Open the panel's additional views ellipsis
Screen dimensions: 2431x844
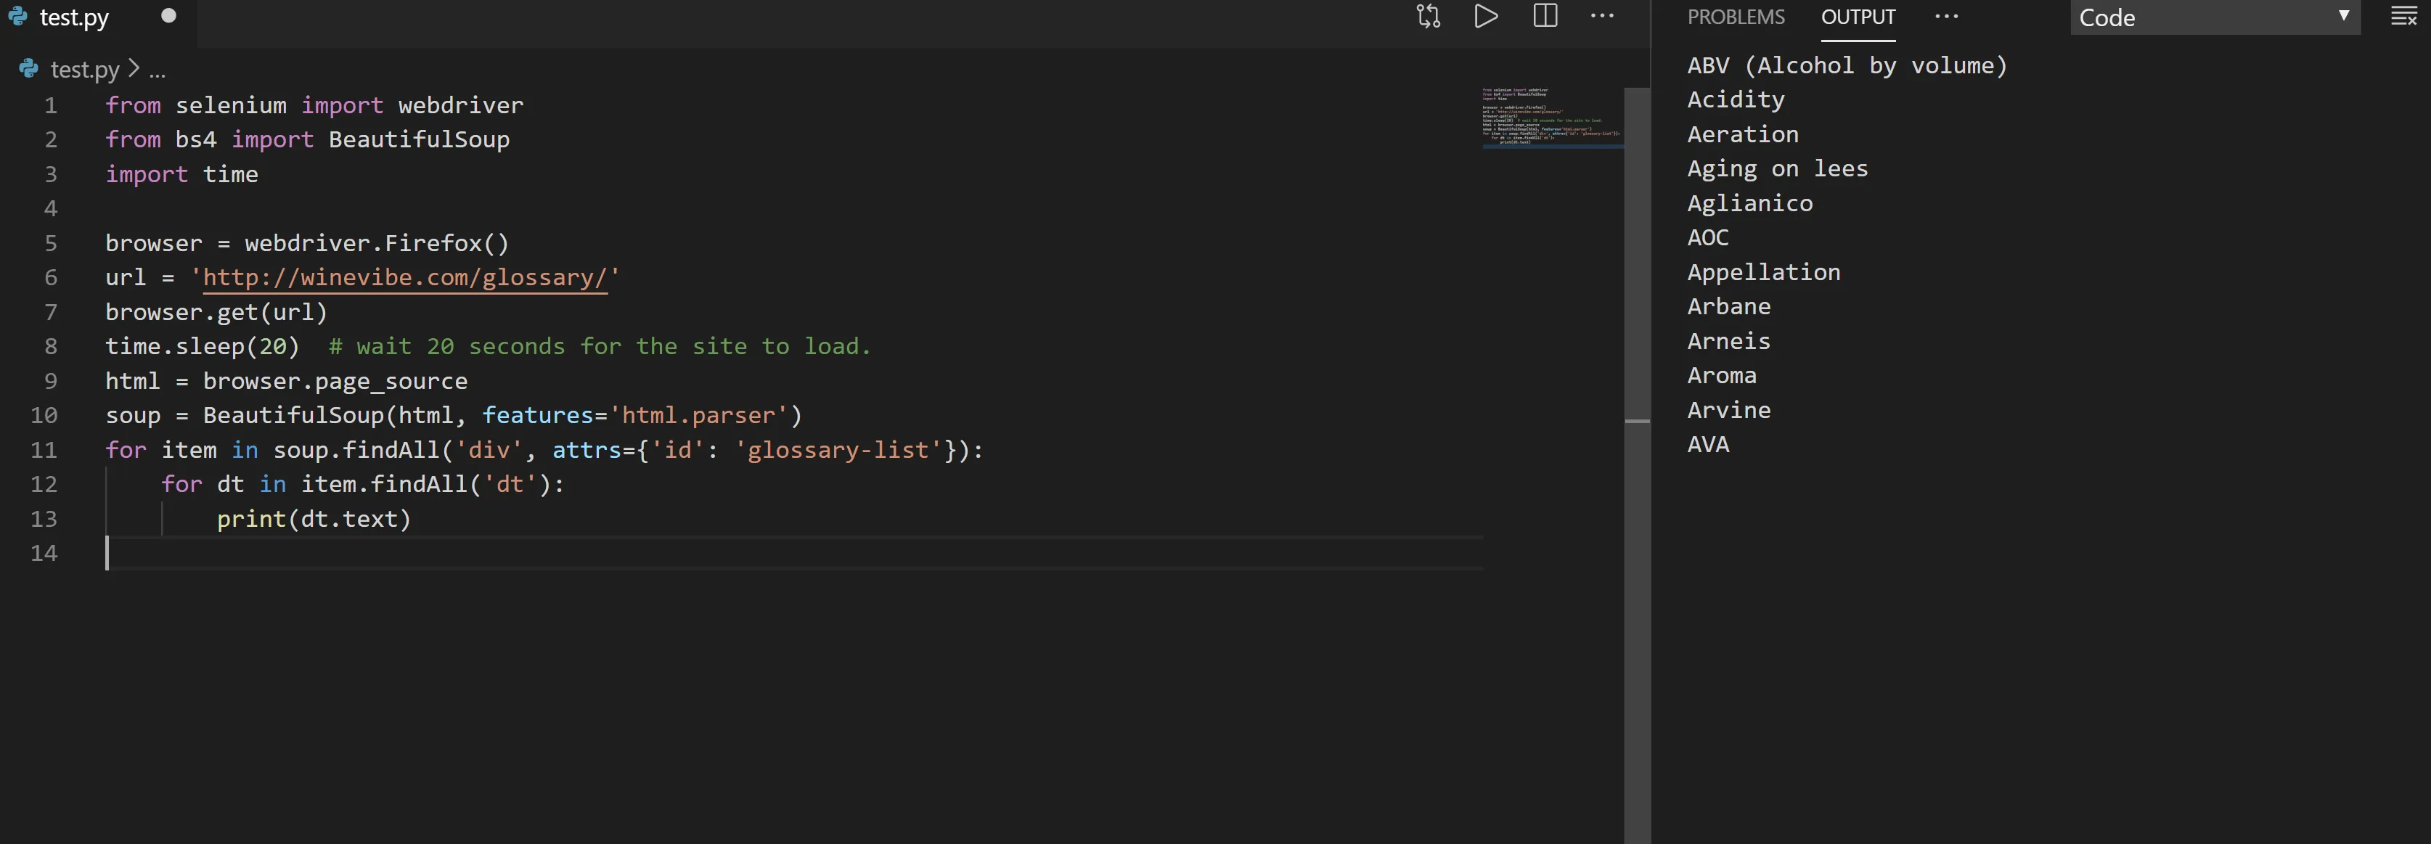[x=1946, y=16]
